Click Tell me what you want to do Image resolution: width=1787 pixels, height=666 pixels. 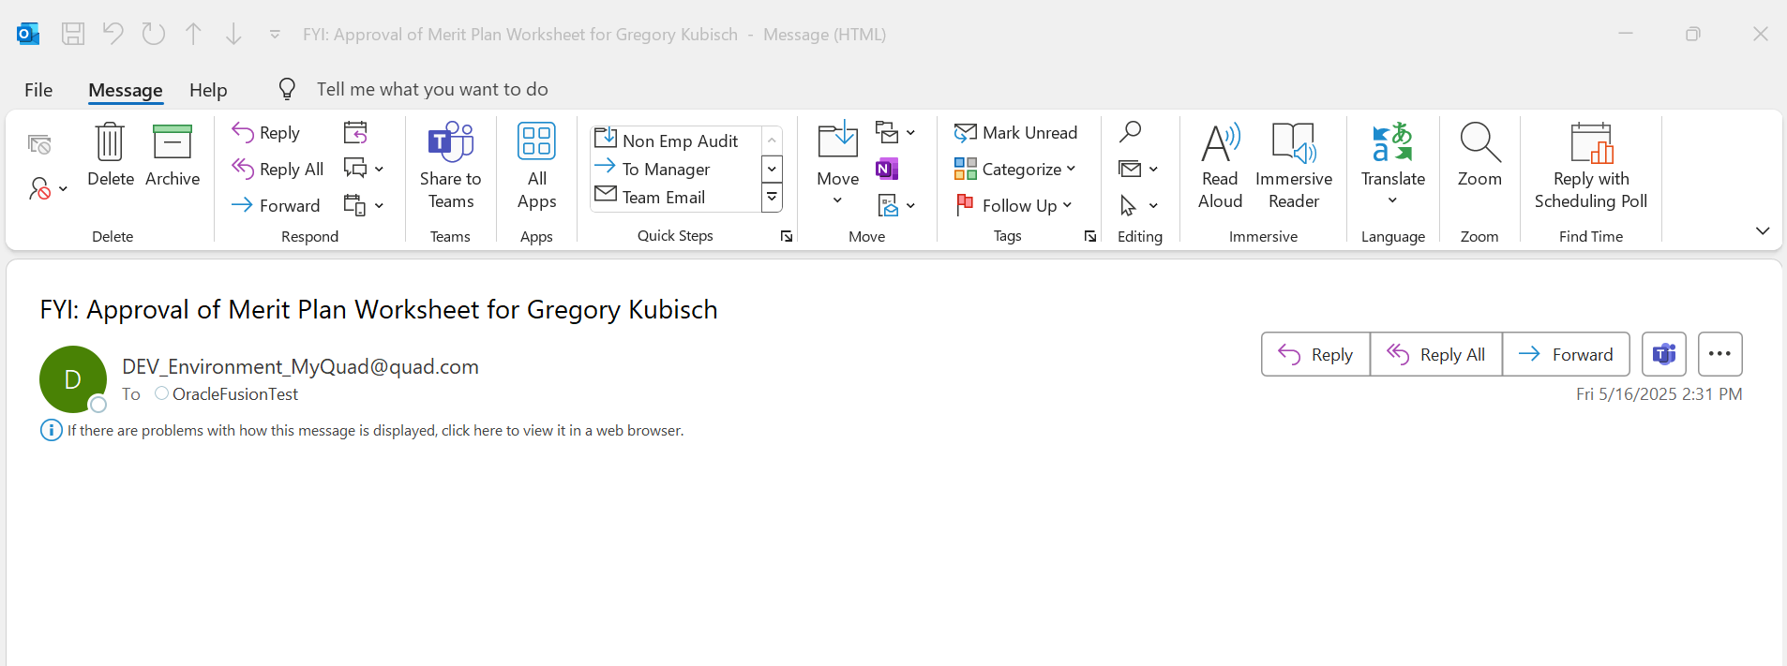point(432,89)
